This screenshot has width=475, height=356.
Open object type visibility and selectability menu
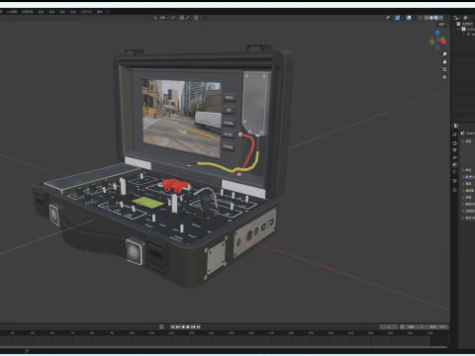click(389, 18)
